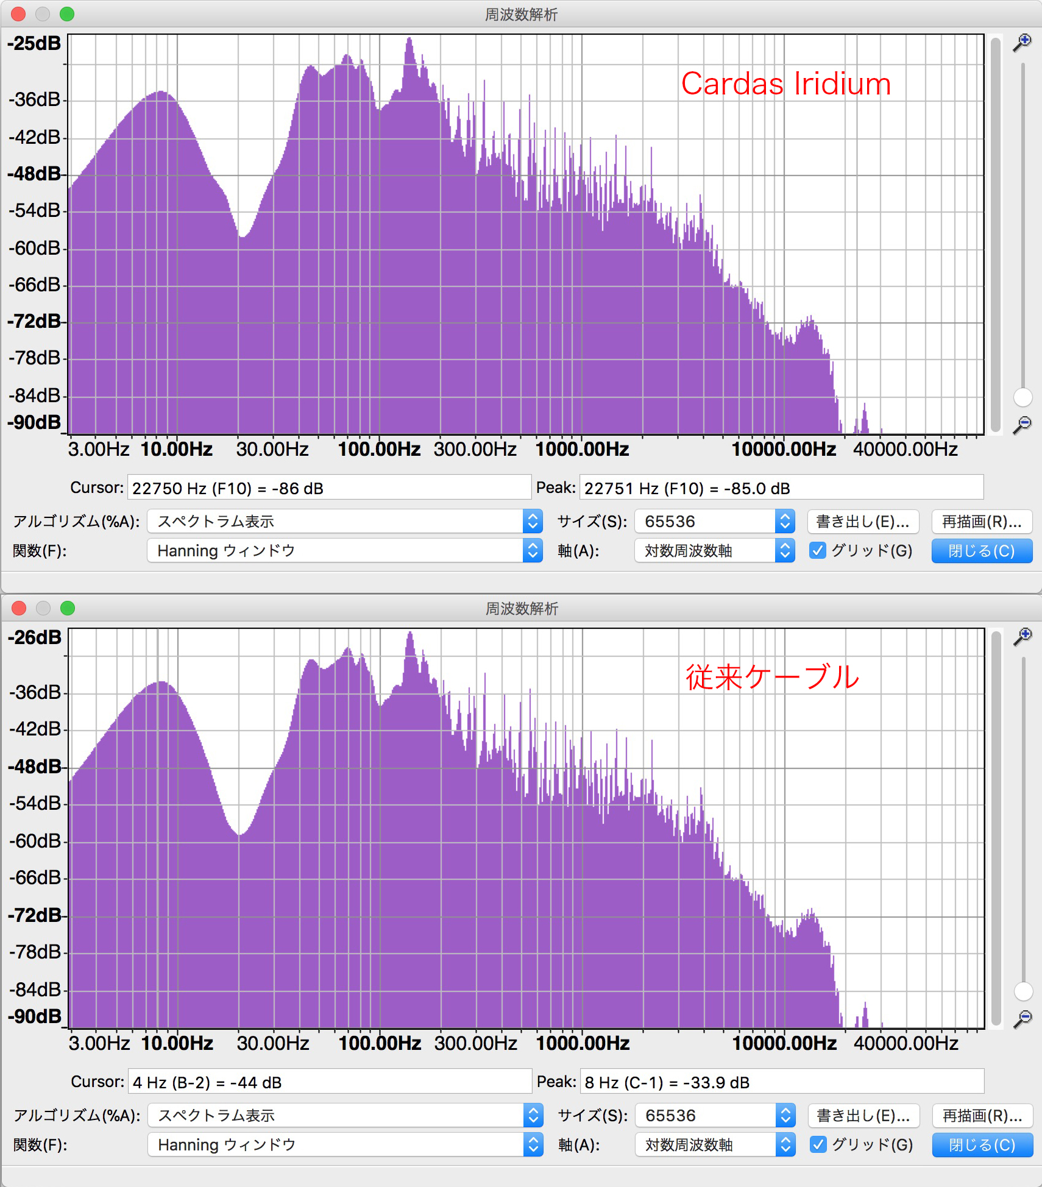Click 閉じる(C) button in top window
Viewport: 1042px width, 1187px height.
pyautogui.click(x=982, y=551)
